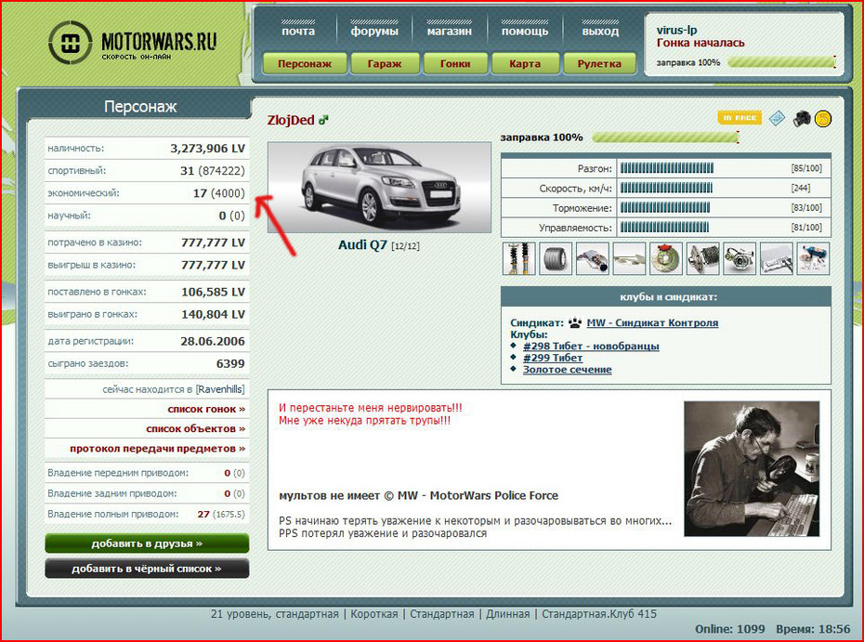Click the Audi Q7 car image
The width and height of the screenshot is (864, 642).
[379, 188]
